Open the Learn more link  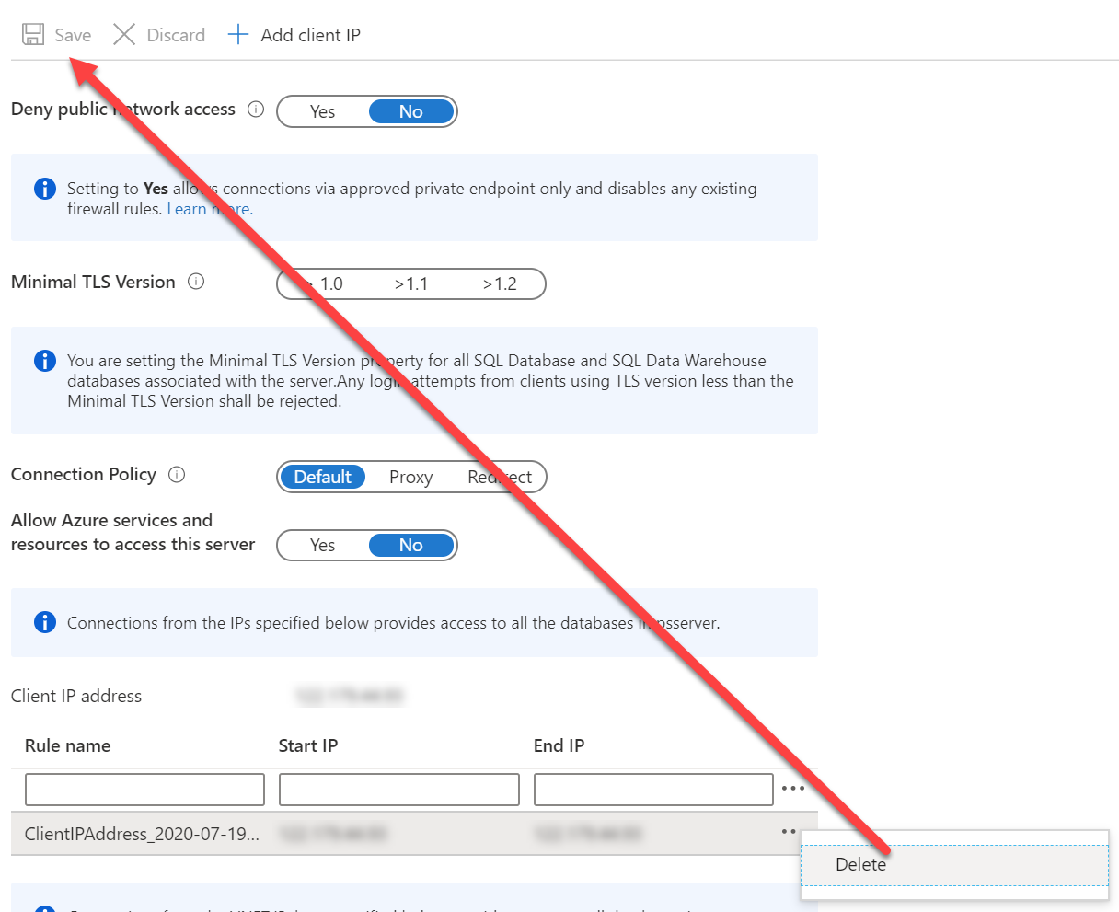pyautogui.click(x=210, y=209)
